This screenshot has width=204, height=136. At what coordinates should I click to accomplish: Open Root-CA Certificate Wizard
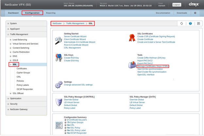point(76,45)
